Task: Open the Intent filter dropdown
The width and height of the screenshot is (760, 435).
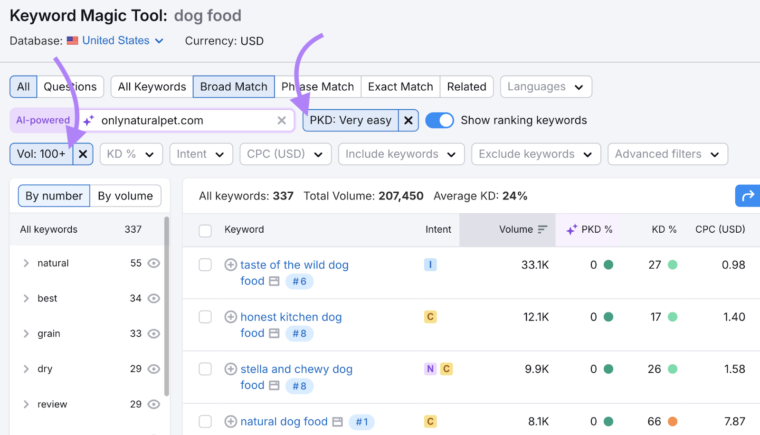Action: [201, 154]
